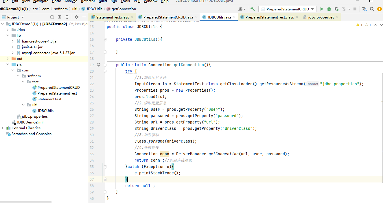Open the PreparedStatementCRUD run configuration dropdown
This screenshot has height=203, width=383.
point(287,9)
